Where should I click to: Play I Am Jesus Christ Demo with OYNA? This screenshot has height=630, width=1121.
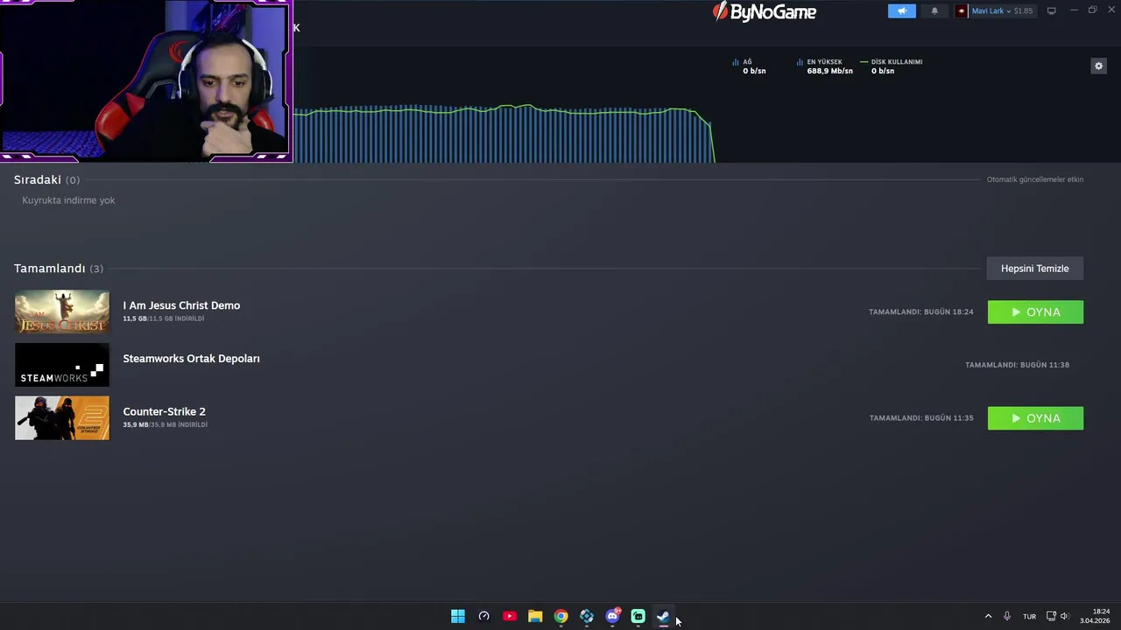pos(1035,312)
